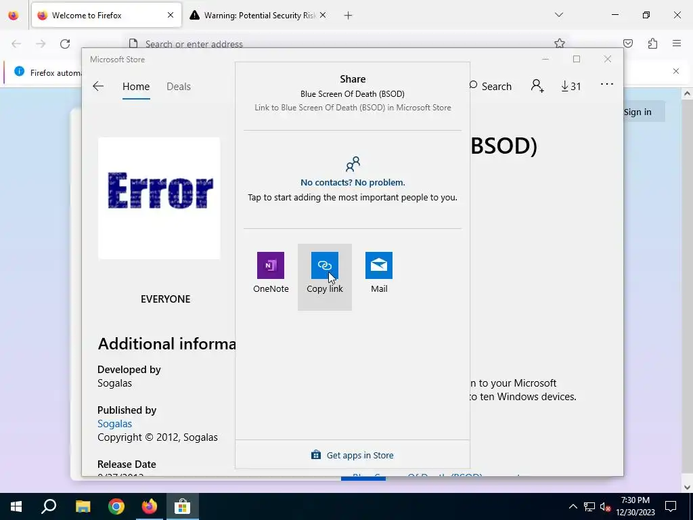Reload the current Firefox page
Viewport: 693px width, 520px height.
point(65,44)
